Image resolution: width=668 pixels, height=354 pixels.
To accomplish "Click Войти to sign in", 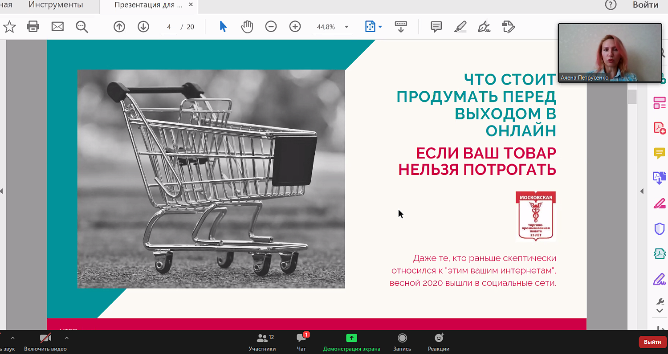I will tap(645, 5).
